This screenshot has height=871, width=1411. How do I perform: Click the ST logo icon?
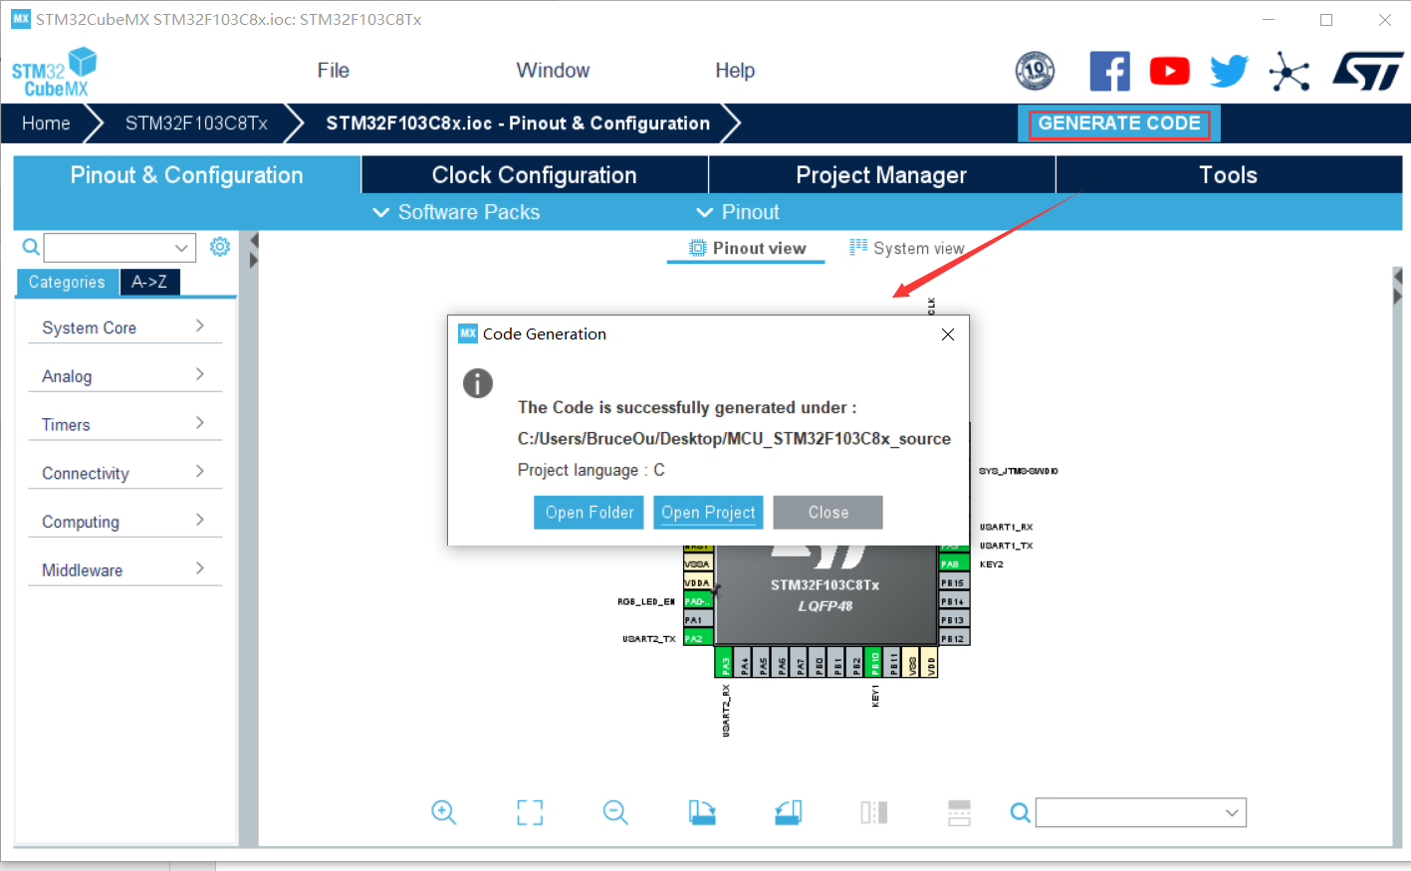click(1368, 71)
